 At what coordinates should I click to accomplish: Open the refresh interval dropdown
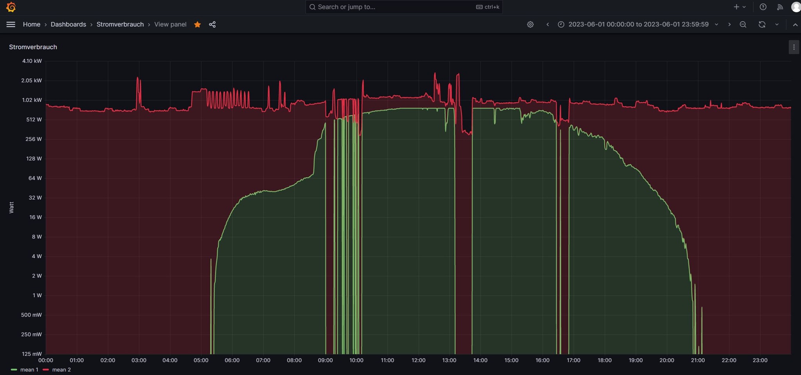point(777,24)
